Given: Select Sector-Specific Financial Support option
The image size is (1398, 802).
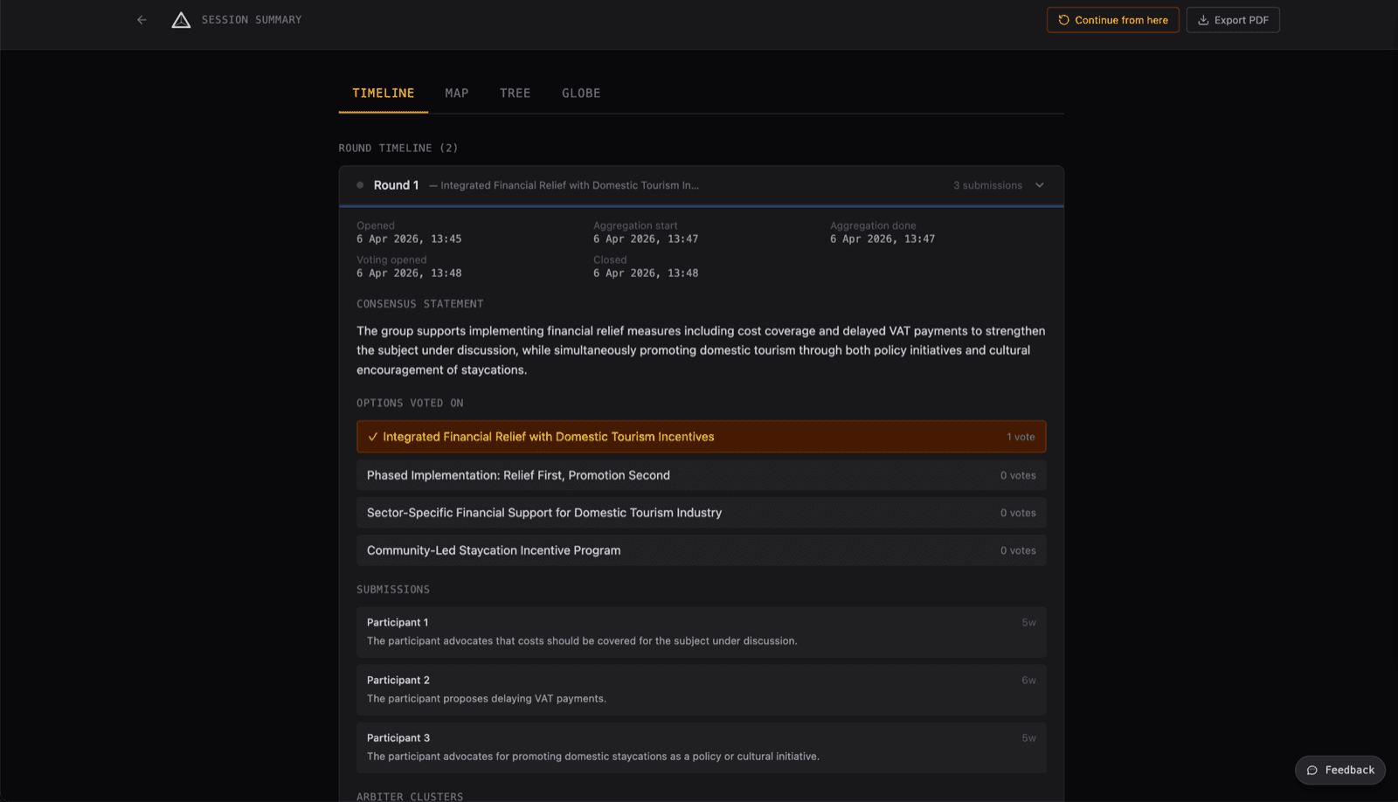Looking at the screenshot, I should [x=701, y=513].
